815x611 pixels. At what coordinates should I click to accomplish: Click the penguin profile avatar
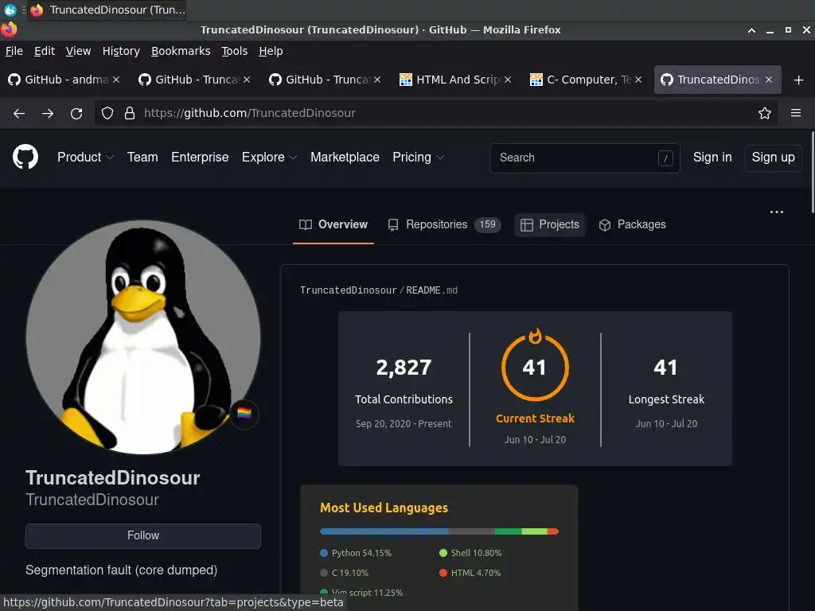143,337
